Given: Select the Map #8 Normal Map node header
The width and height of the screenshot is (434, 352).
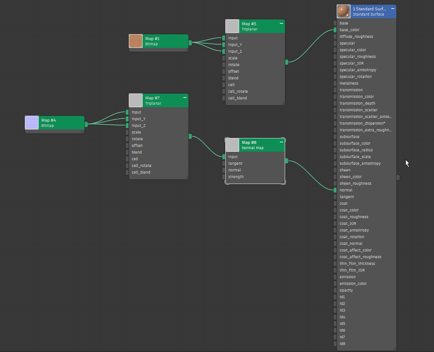Looking at the screenshot, I should pos(256,145).
